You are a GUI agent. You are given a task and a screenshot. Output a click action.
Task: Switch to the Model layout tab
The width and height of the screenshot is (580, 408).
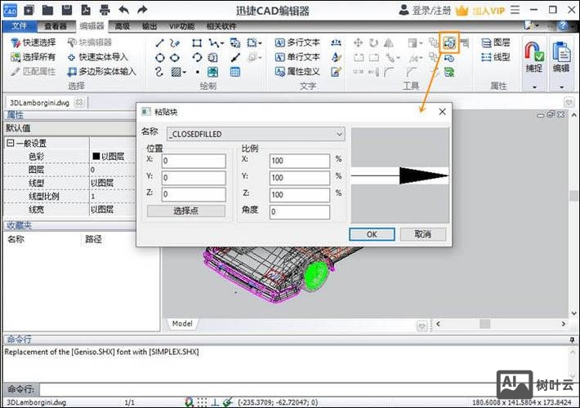182,324
